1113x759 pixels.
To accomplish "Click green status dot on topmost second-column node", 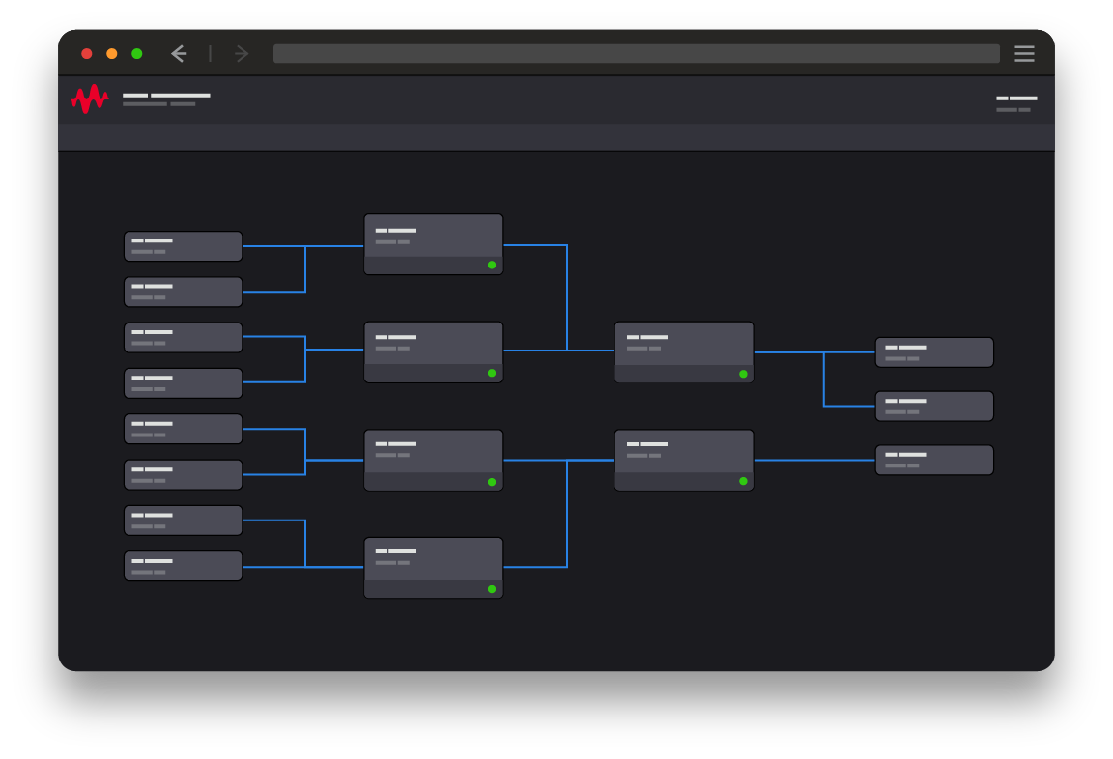I will tap(492, 265).
